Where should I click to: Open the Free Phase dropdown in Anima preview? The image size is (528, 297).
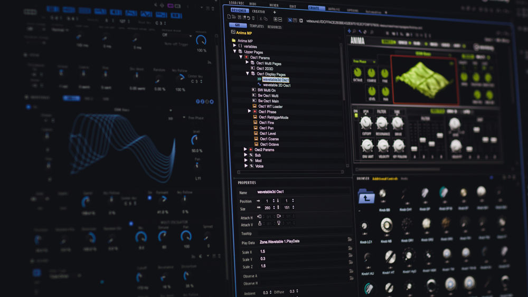coord(364,62)
